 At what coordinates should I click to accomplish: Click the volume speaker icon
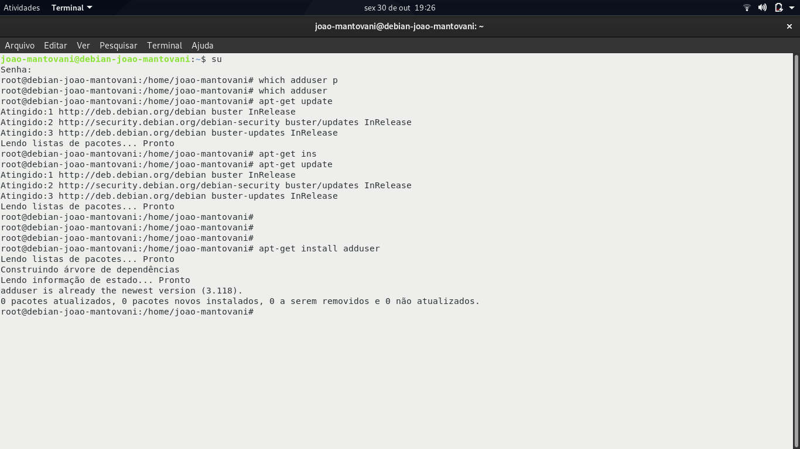(x=763, y=8)
